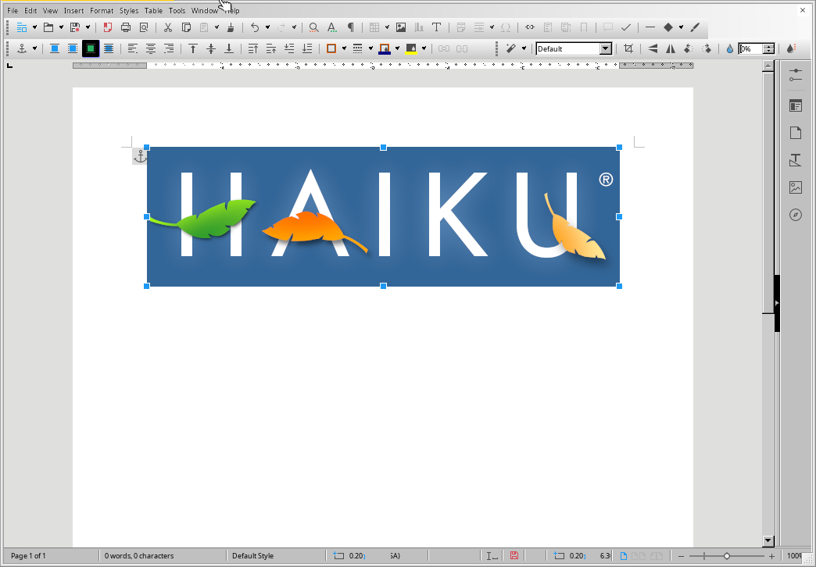Open the Color toolbar droplet icon
This screenshot has width=816, height=567.
[x=791, y=48]
